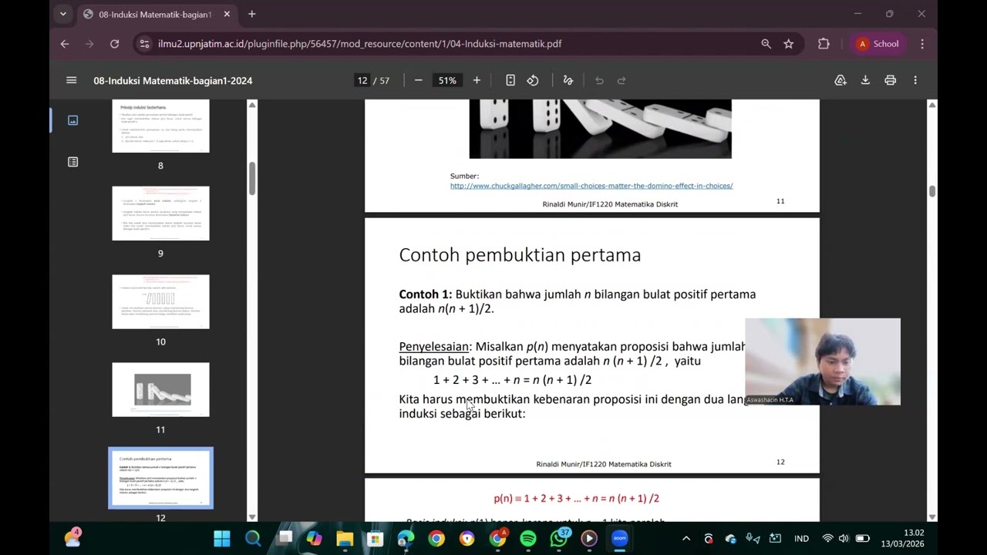Click the undo annotation arrow

[x=599, y=80]
